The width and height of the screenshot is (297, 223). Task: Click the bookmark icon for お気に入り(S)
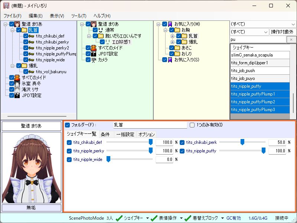coord(170,59)
